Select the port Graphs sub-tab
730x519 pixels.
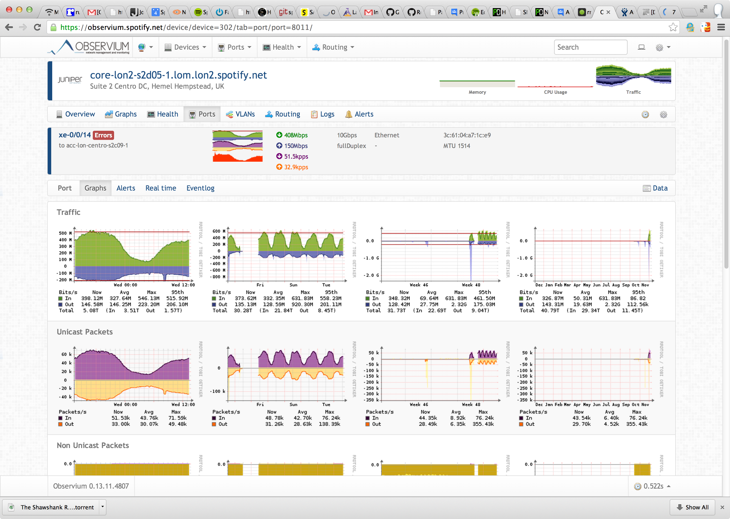coord(95,188)
